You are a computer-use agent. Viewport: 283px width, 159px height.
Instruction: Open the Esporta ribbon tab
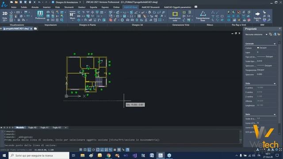(93, 7)
